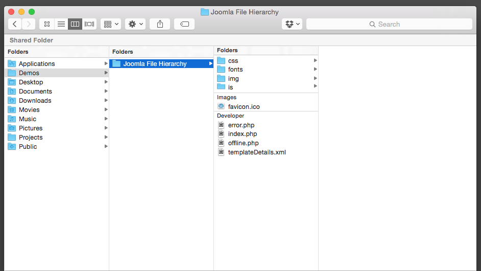The height and width of the screenshot is (271, 481).
Task: Select the Downloads folder icon
Action: coord(12,101)
